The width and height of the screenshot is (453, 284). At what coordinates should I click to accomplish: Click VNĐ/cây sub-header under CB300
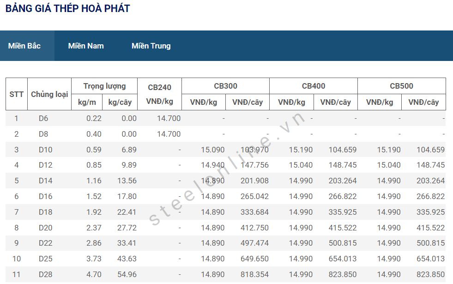tap(248, 102)
